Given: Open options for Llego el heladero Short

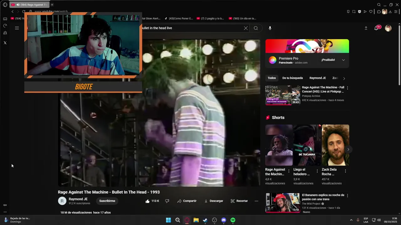Looking at the screenshot, I should [317, 171].
